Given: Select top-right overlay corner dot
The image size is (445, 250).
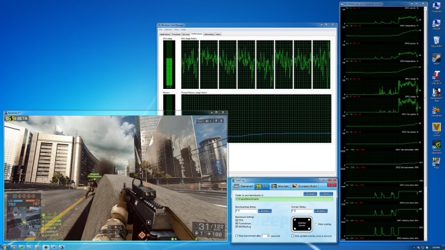Looking at the screenshot, I should 309,219.
